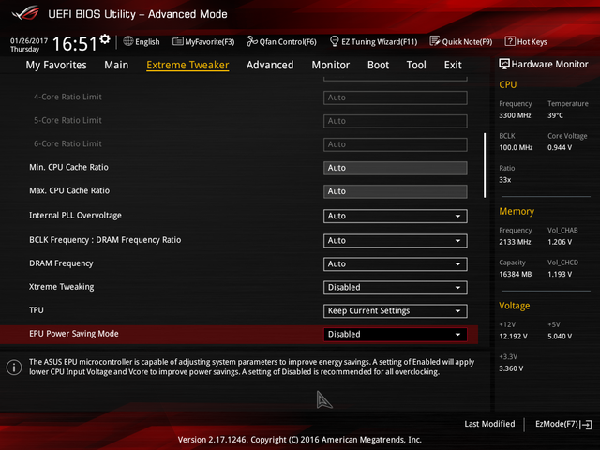Start EZ Tuning Wizard(F11)
Screen dimensions: 600x450
(x=379, y=41)
